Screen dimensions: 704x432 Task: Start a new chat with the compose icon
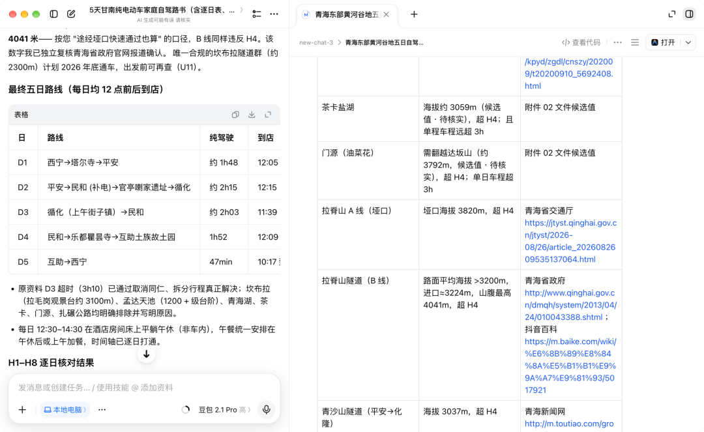coord(71,14)
